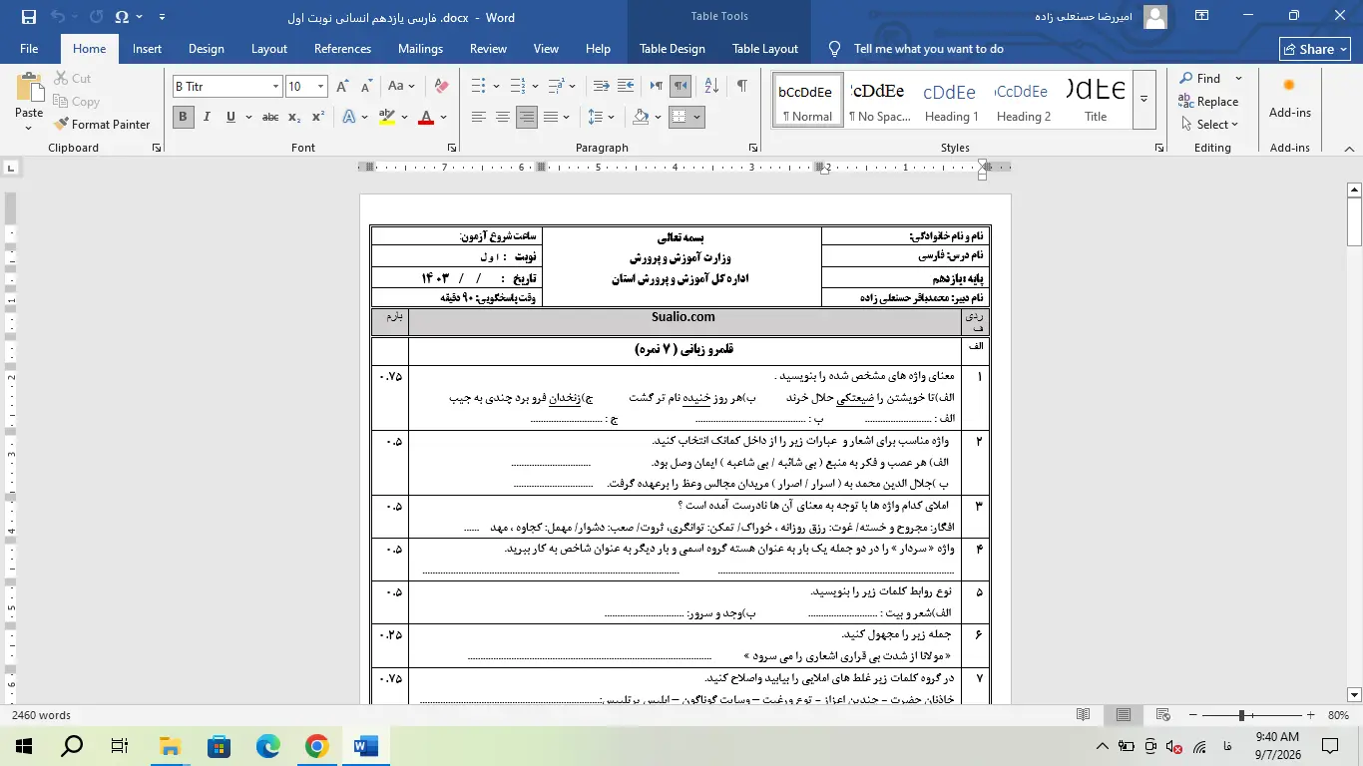Click the Windows Start button
Viewport: 1363px width, 766px height.
pyautogui.click(x=24, y=746)
